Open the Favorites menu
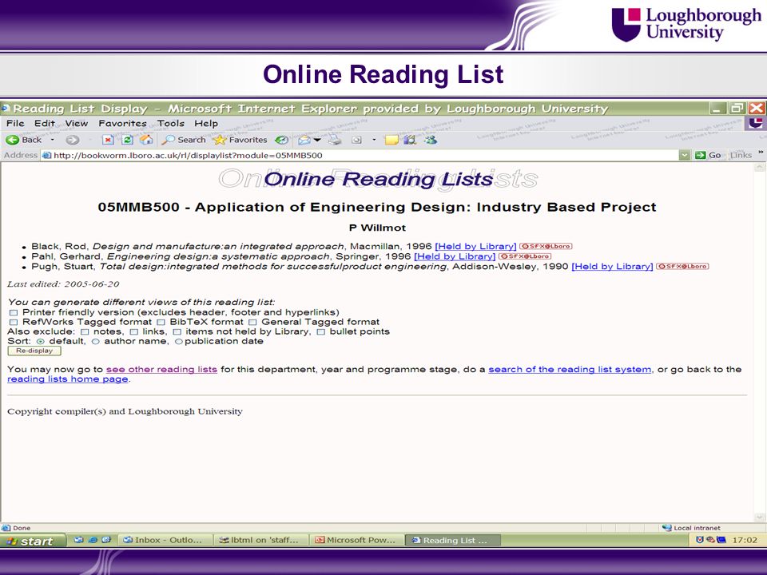 click(x=122, y=123)
